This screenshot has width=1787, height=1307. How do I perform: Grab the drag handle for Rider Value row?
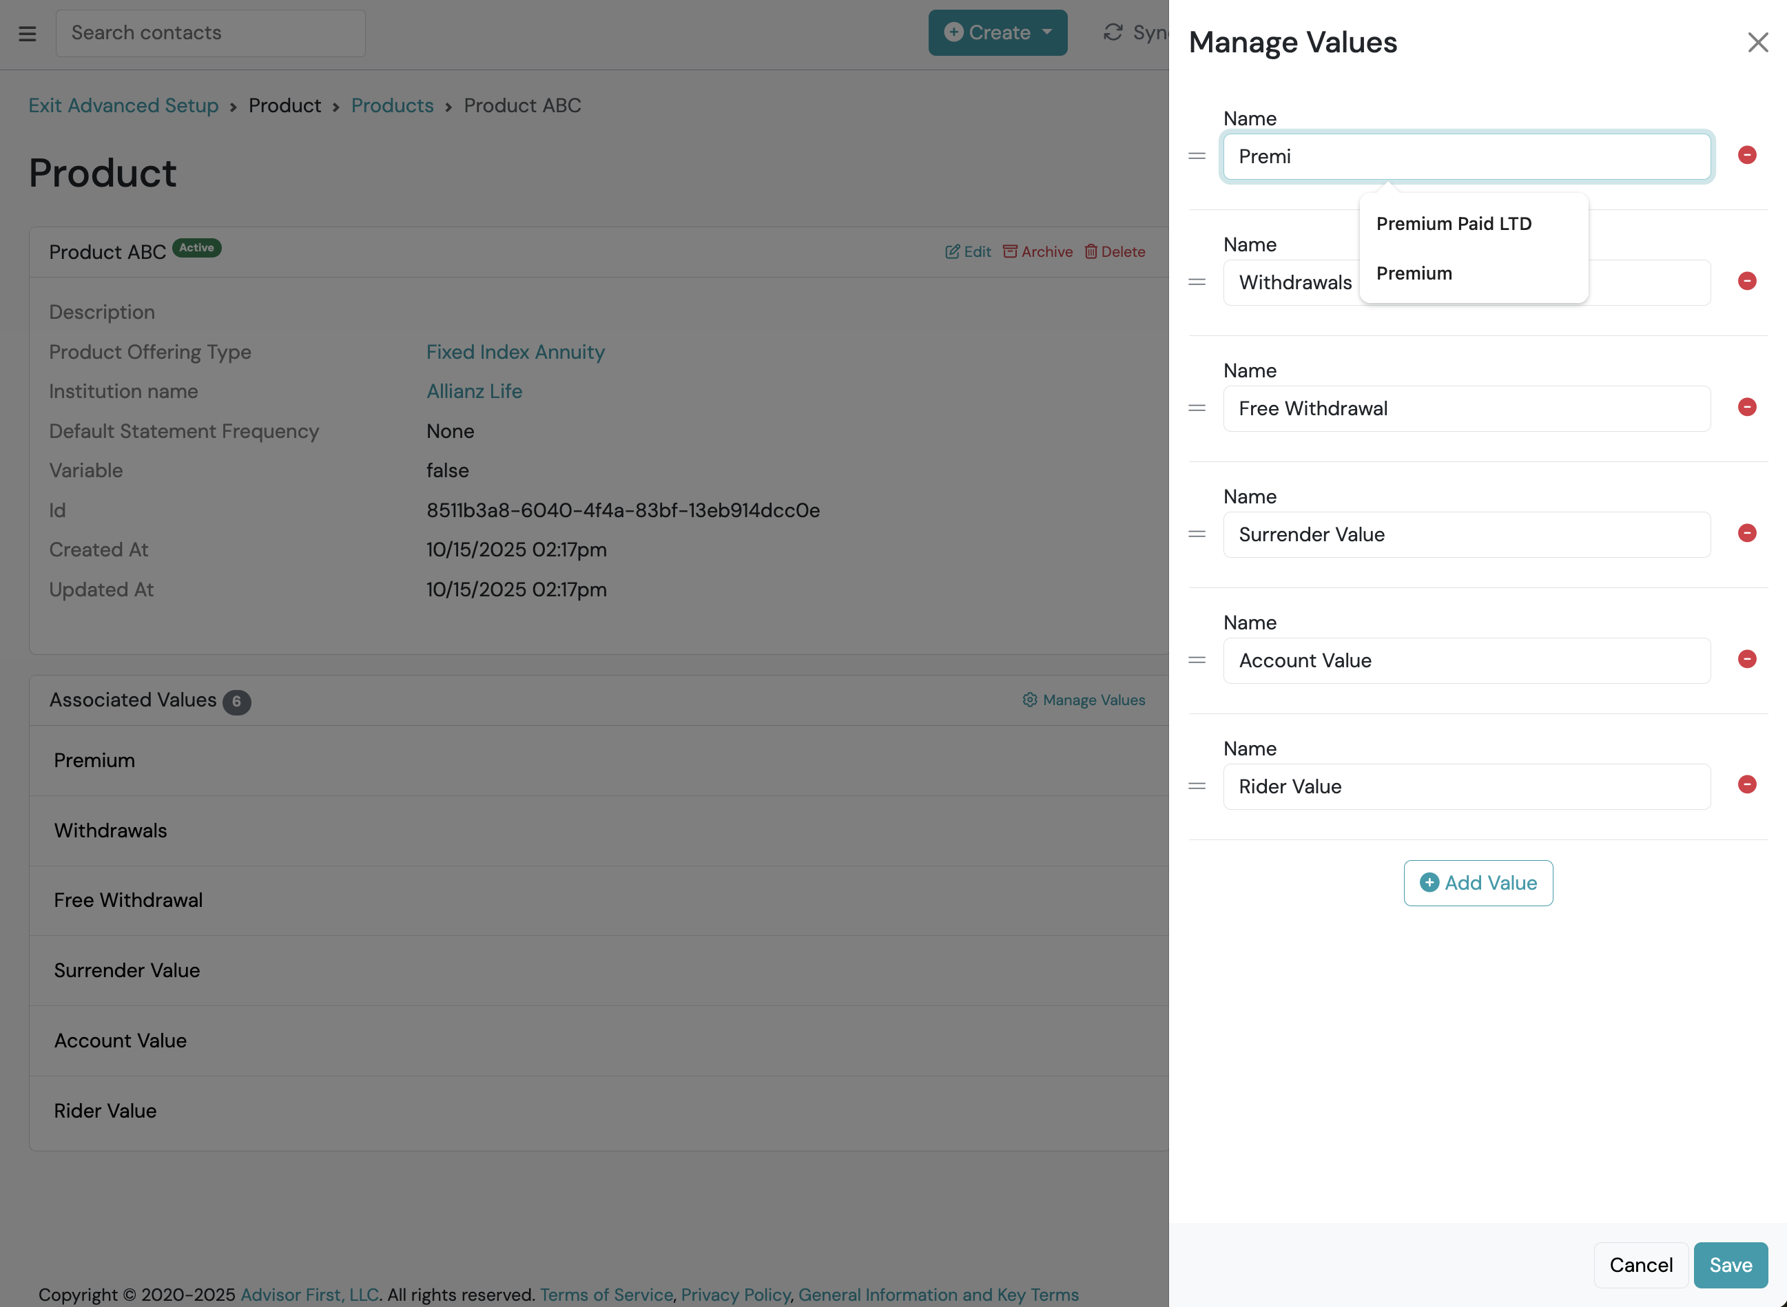pos(1197,786)
